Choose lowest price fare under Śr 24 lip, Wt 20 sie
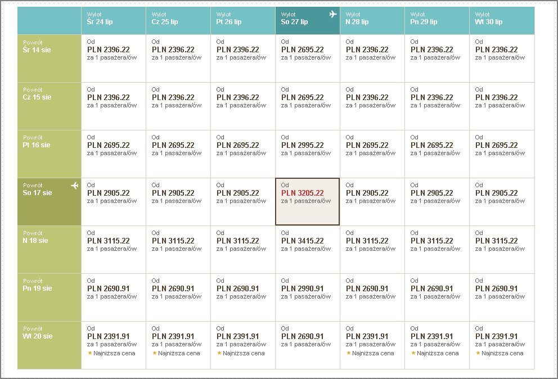558x379 pixels. click(x=114, y=345)
